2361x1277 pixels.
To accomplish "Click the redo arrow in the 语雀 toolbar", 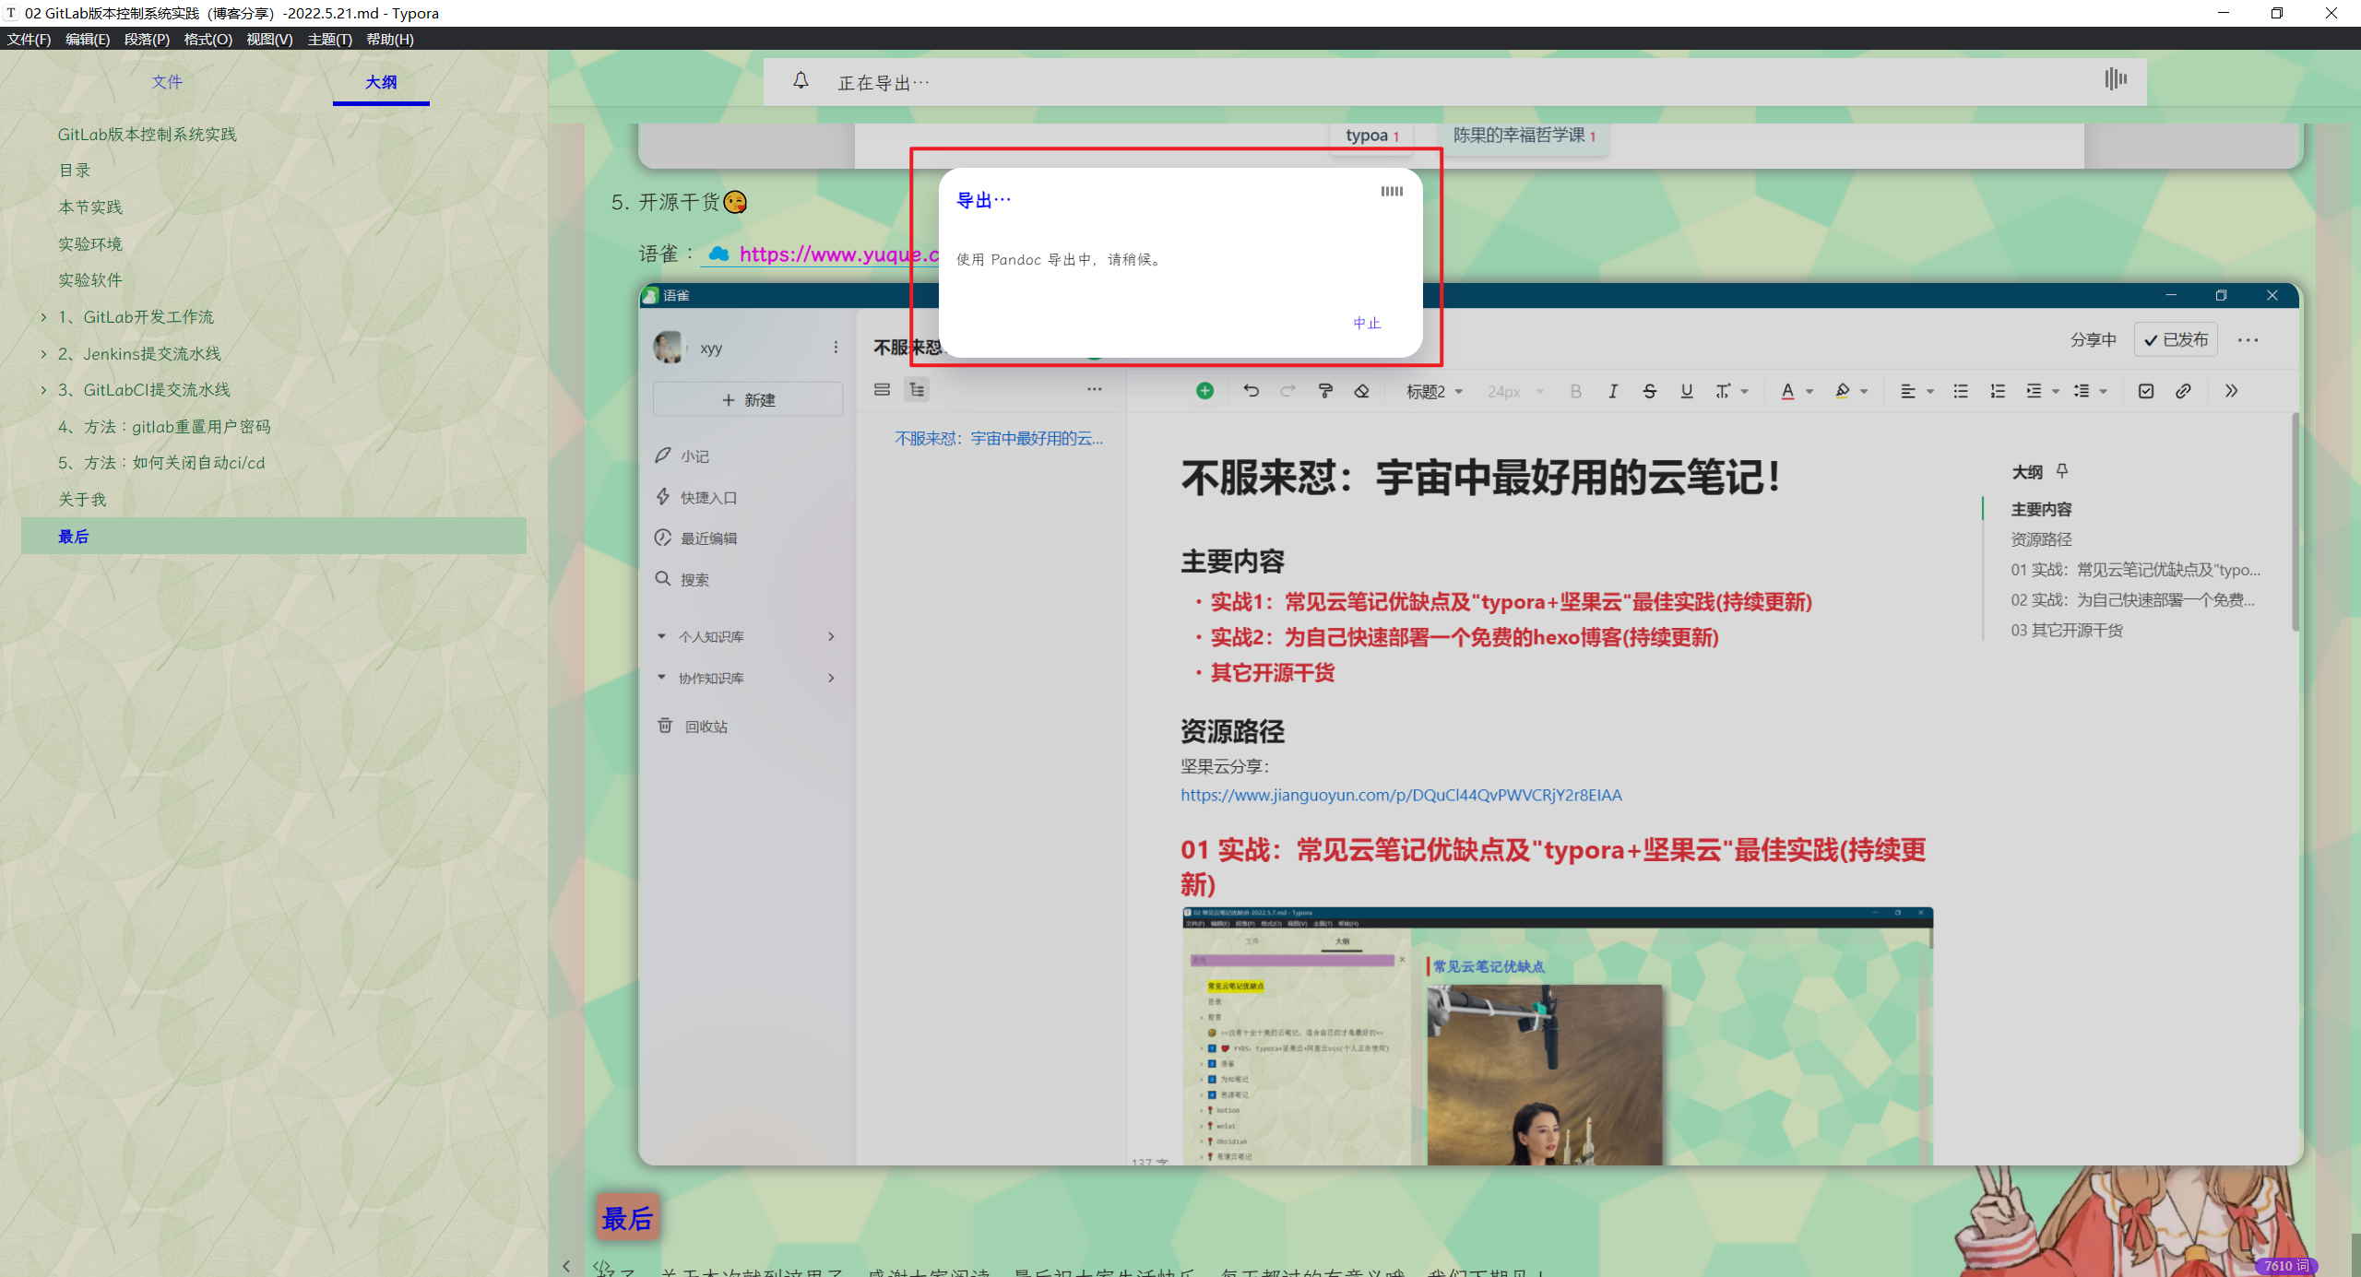I will [1287, 391].
